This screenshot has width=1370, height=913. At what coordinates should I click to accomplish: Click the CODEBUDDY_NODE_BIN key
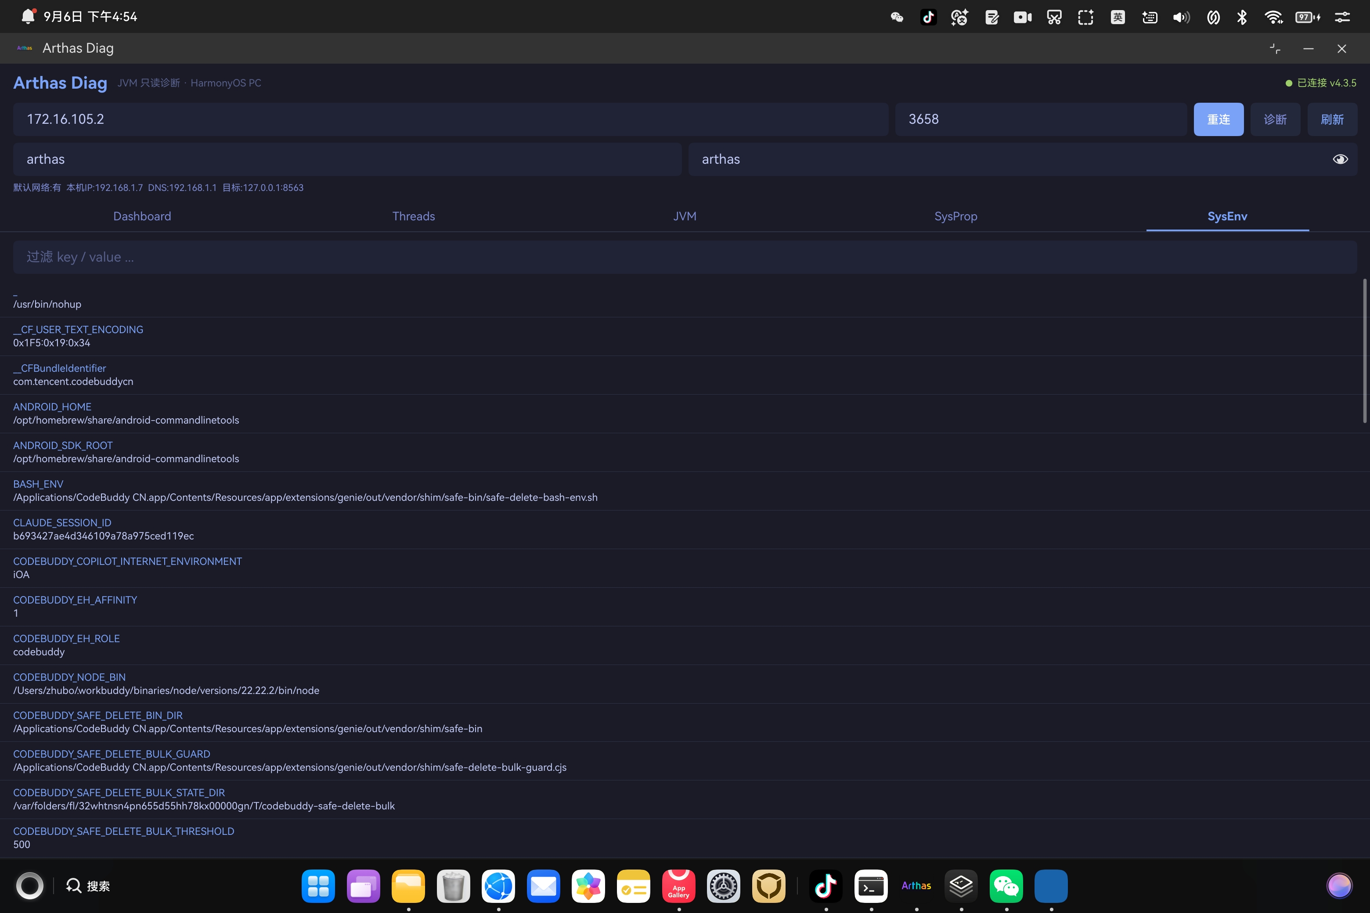(x=69, y=676)
